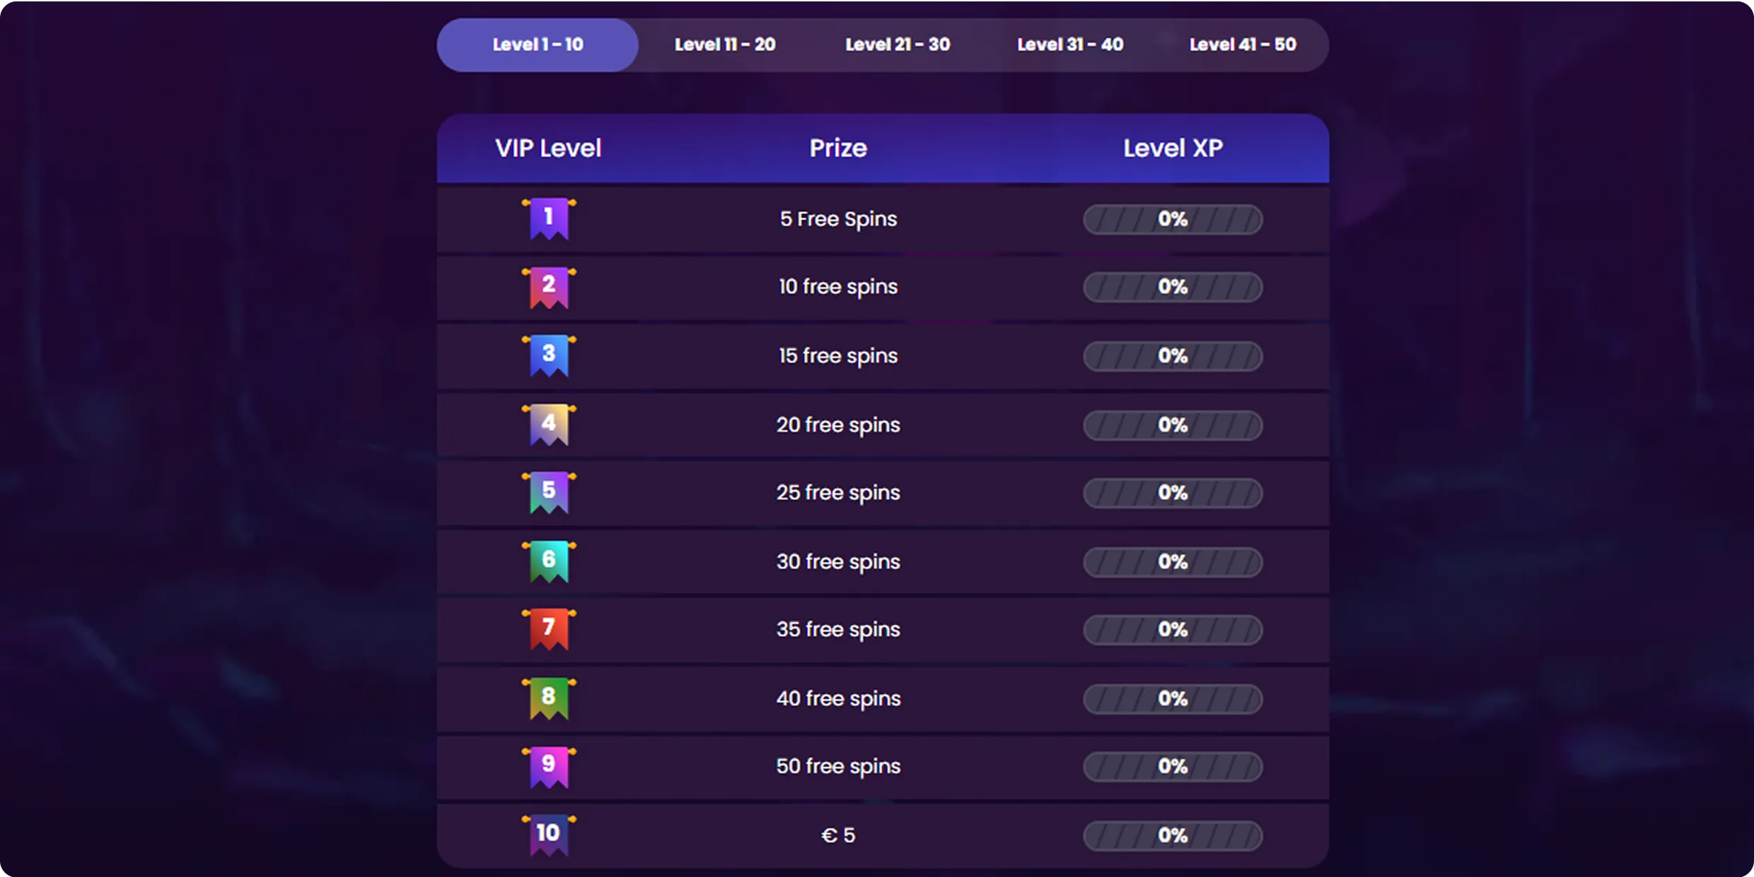Switch to the Level 1 - 10 tab

pos(538,45)
